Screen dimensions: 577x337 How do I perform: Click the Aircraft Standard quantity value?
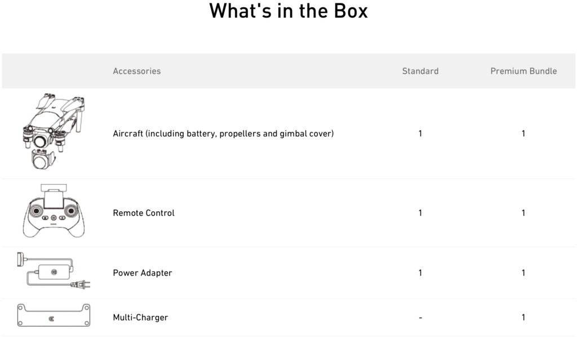point(420,134)
